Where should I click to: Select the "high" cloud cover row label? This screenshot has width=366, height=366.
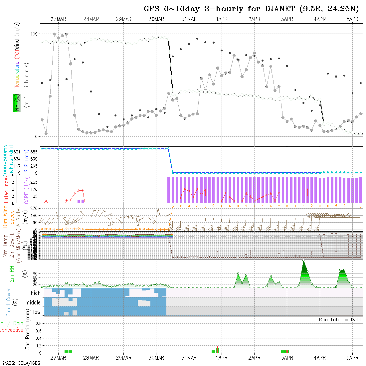pos(36,293)
